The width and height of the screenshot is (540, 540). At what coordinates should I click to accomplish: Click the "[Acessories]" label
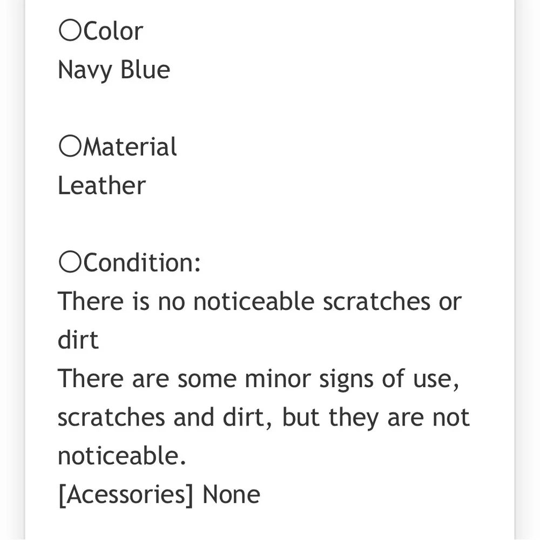[125, 495]
